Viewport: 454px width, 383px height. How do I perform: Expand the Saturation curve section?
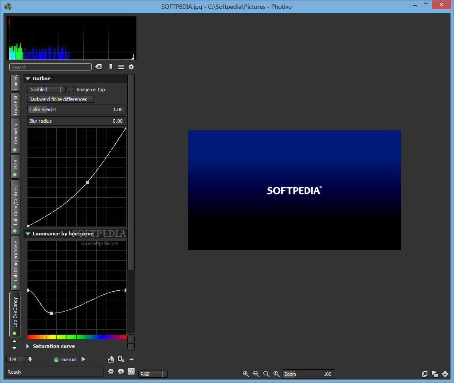tap(28, 346)
